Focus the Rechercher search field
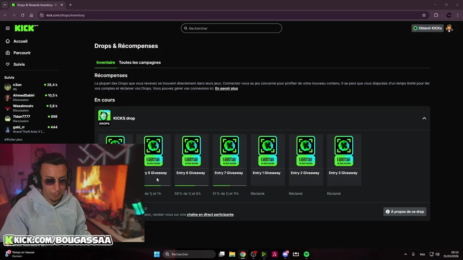The image size is (463, 260). click(x=231, y=28)
